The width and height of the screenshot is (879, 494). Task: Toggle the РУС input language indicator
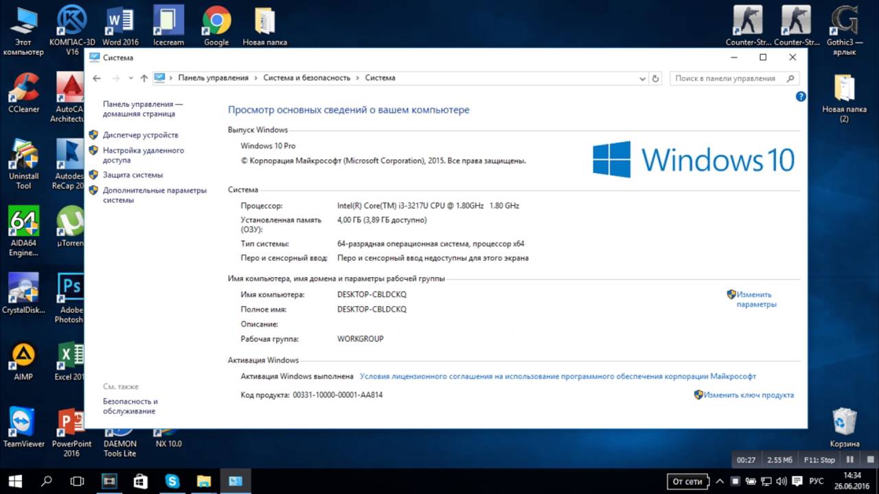[x=817, y=481]
